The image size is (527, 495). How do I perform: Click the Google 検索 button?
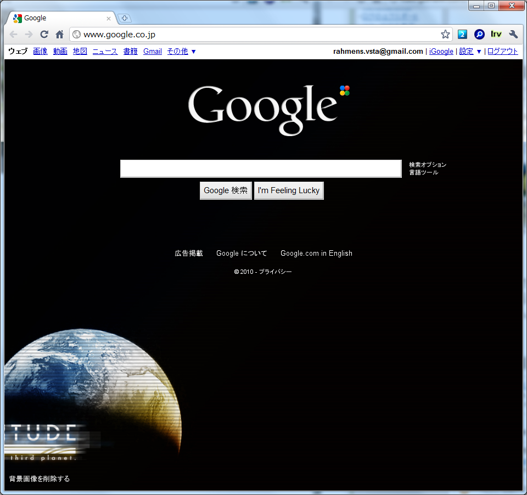226,190
